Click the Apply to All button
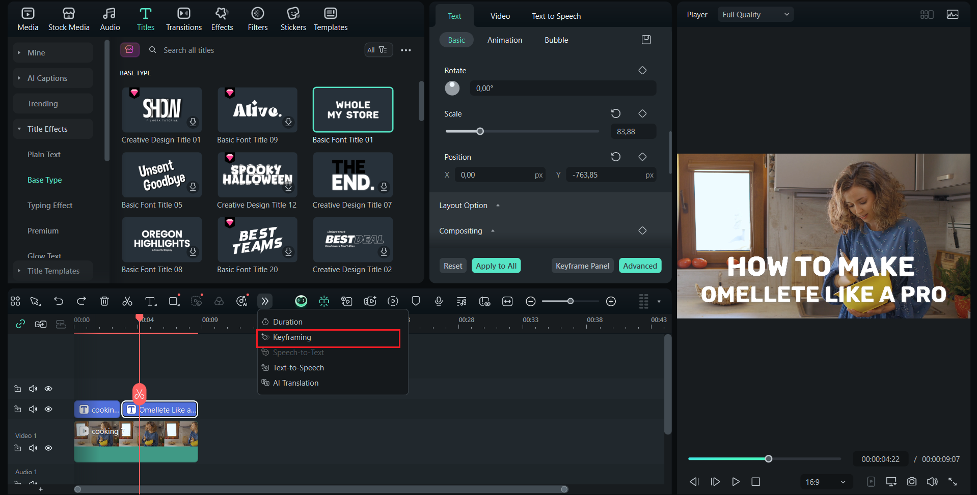The width and height of the screenshot is (977, 495). click(x=496, y=265)
